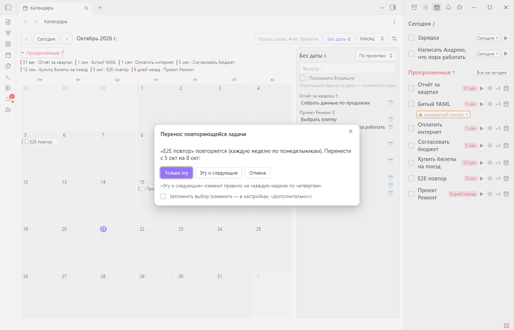Toggle Показывать Входящие checkbox
Image resolution: width=514 pixels, height=330 pixels.
[x=303, y=78]
